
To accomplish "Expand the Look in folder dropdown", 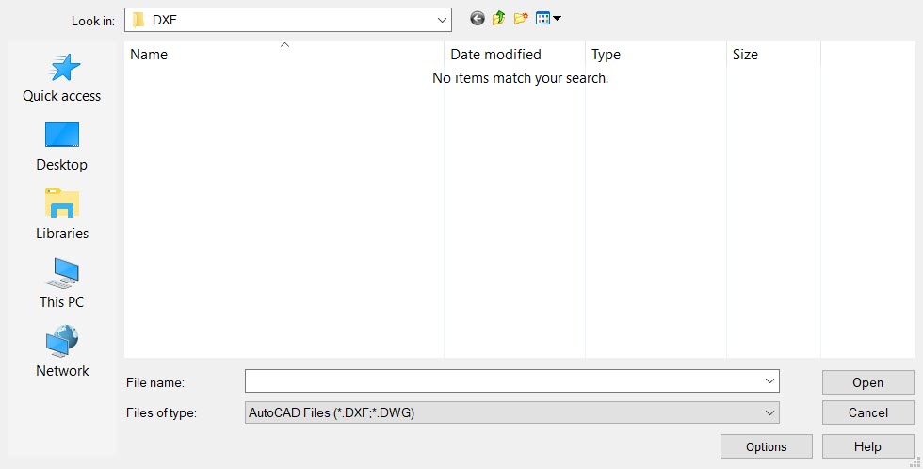I will [442, 20].
